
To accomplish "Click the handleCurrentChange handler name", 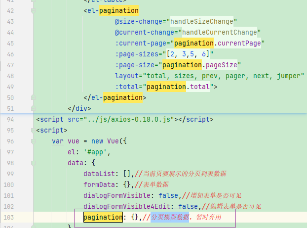I will (219, 32).
